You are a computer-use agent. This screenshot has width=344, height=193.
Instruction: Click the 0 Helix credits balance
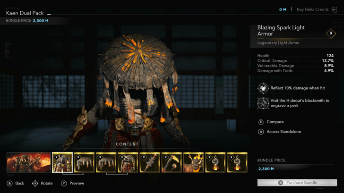(283, 9)
